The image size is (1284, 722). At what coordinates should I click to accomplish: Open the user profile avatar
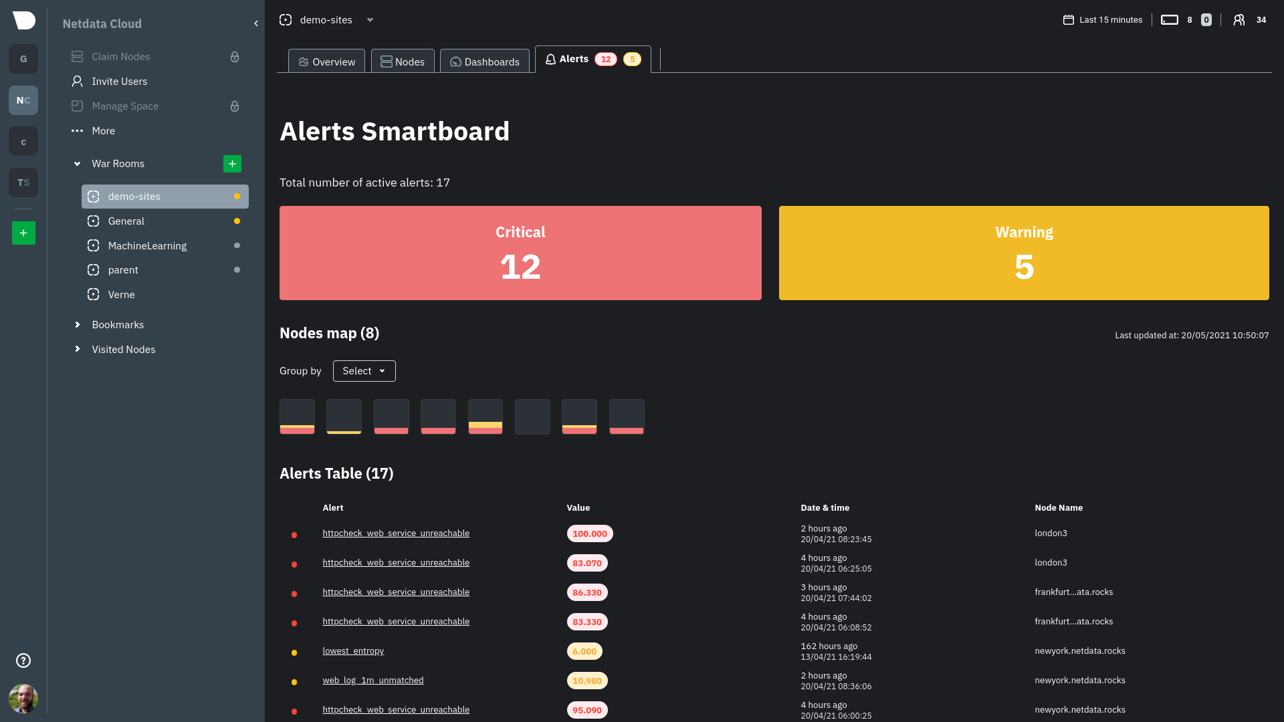point(23,699)
